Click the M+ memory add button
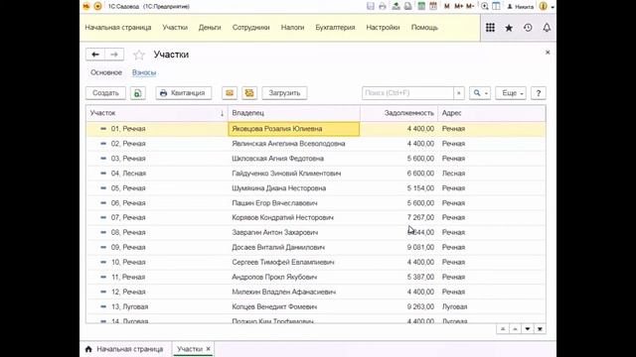The image size is (636, 357). (x=459, y=6)
